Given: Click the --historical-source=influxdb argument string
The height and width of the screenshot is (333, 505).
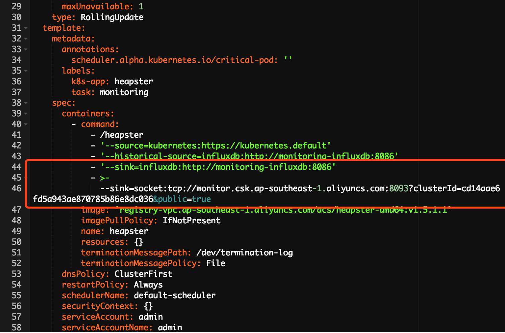Looking at the screenshot, I should click(249, 156).
